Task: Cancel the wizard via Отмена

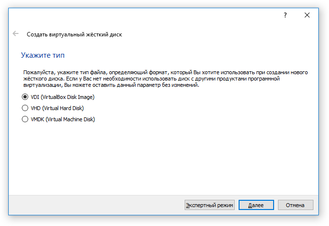Action: pyautogui.click(x=295, y=205)
